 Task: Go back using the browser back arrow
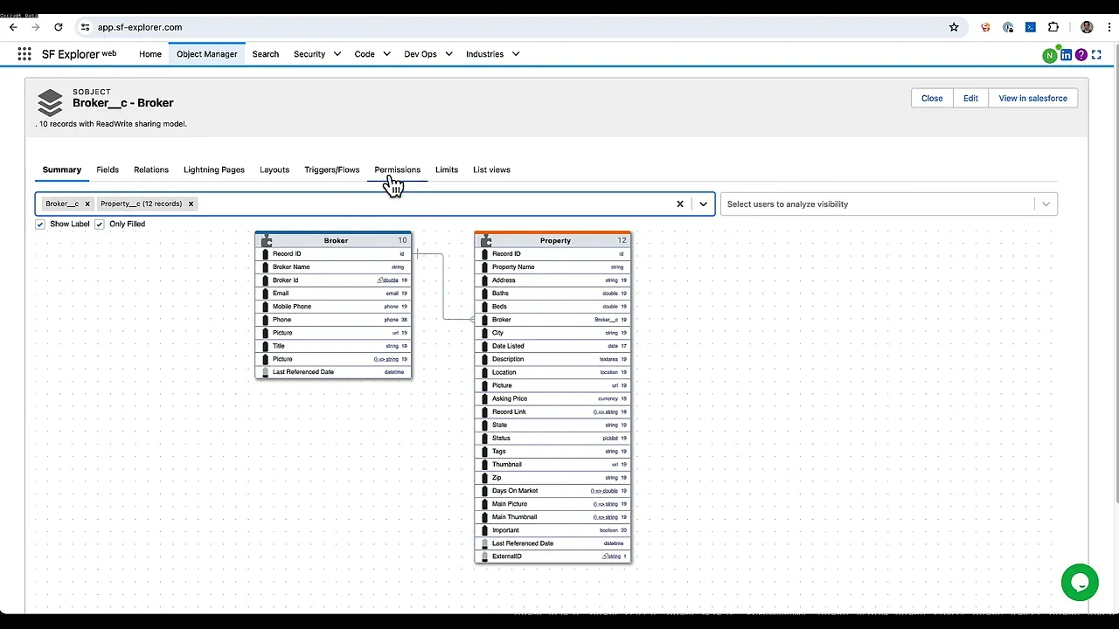coord(13,27)
